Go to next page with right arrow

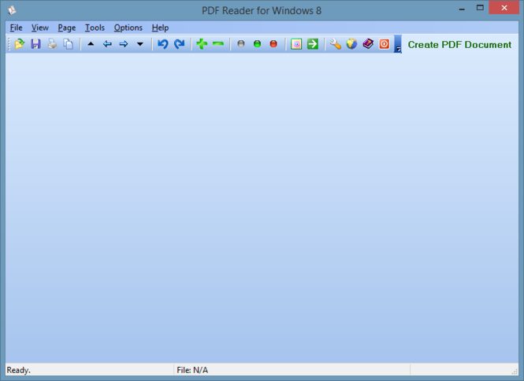click(124, 44)
